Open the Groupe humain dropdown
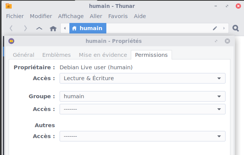This screenshot has height=155, width=244. coord(142,96)
